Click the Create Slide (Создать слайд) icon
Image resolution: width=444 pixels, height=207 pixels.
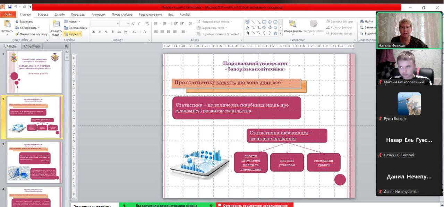[56, 24]
